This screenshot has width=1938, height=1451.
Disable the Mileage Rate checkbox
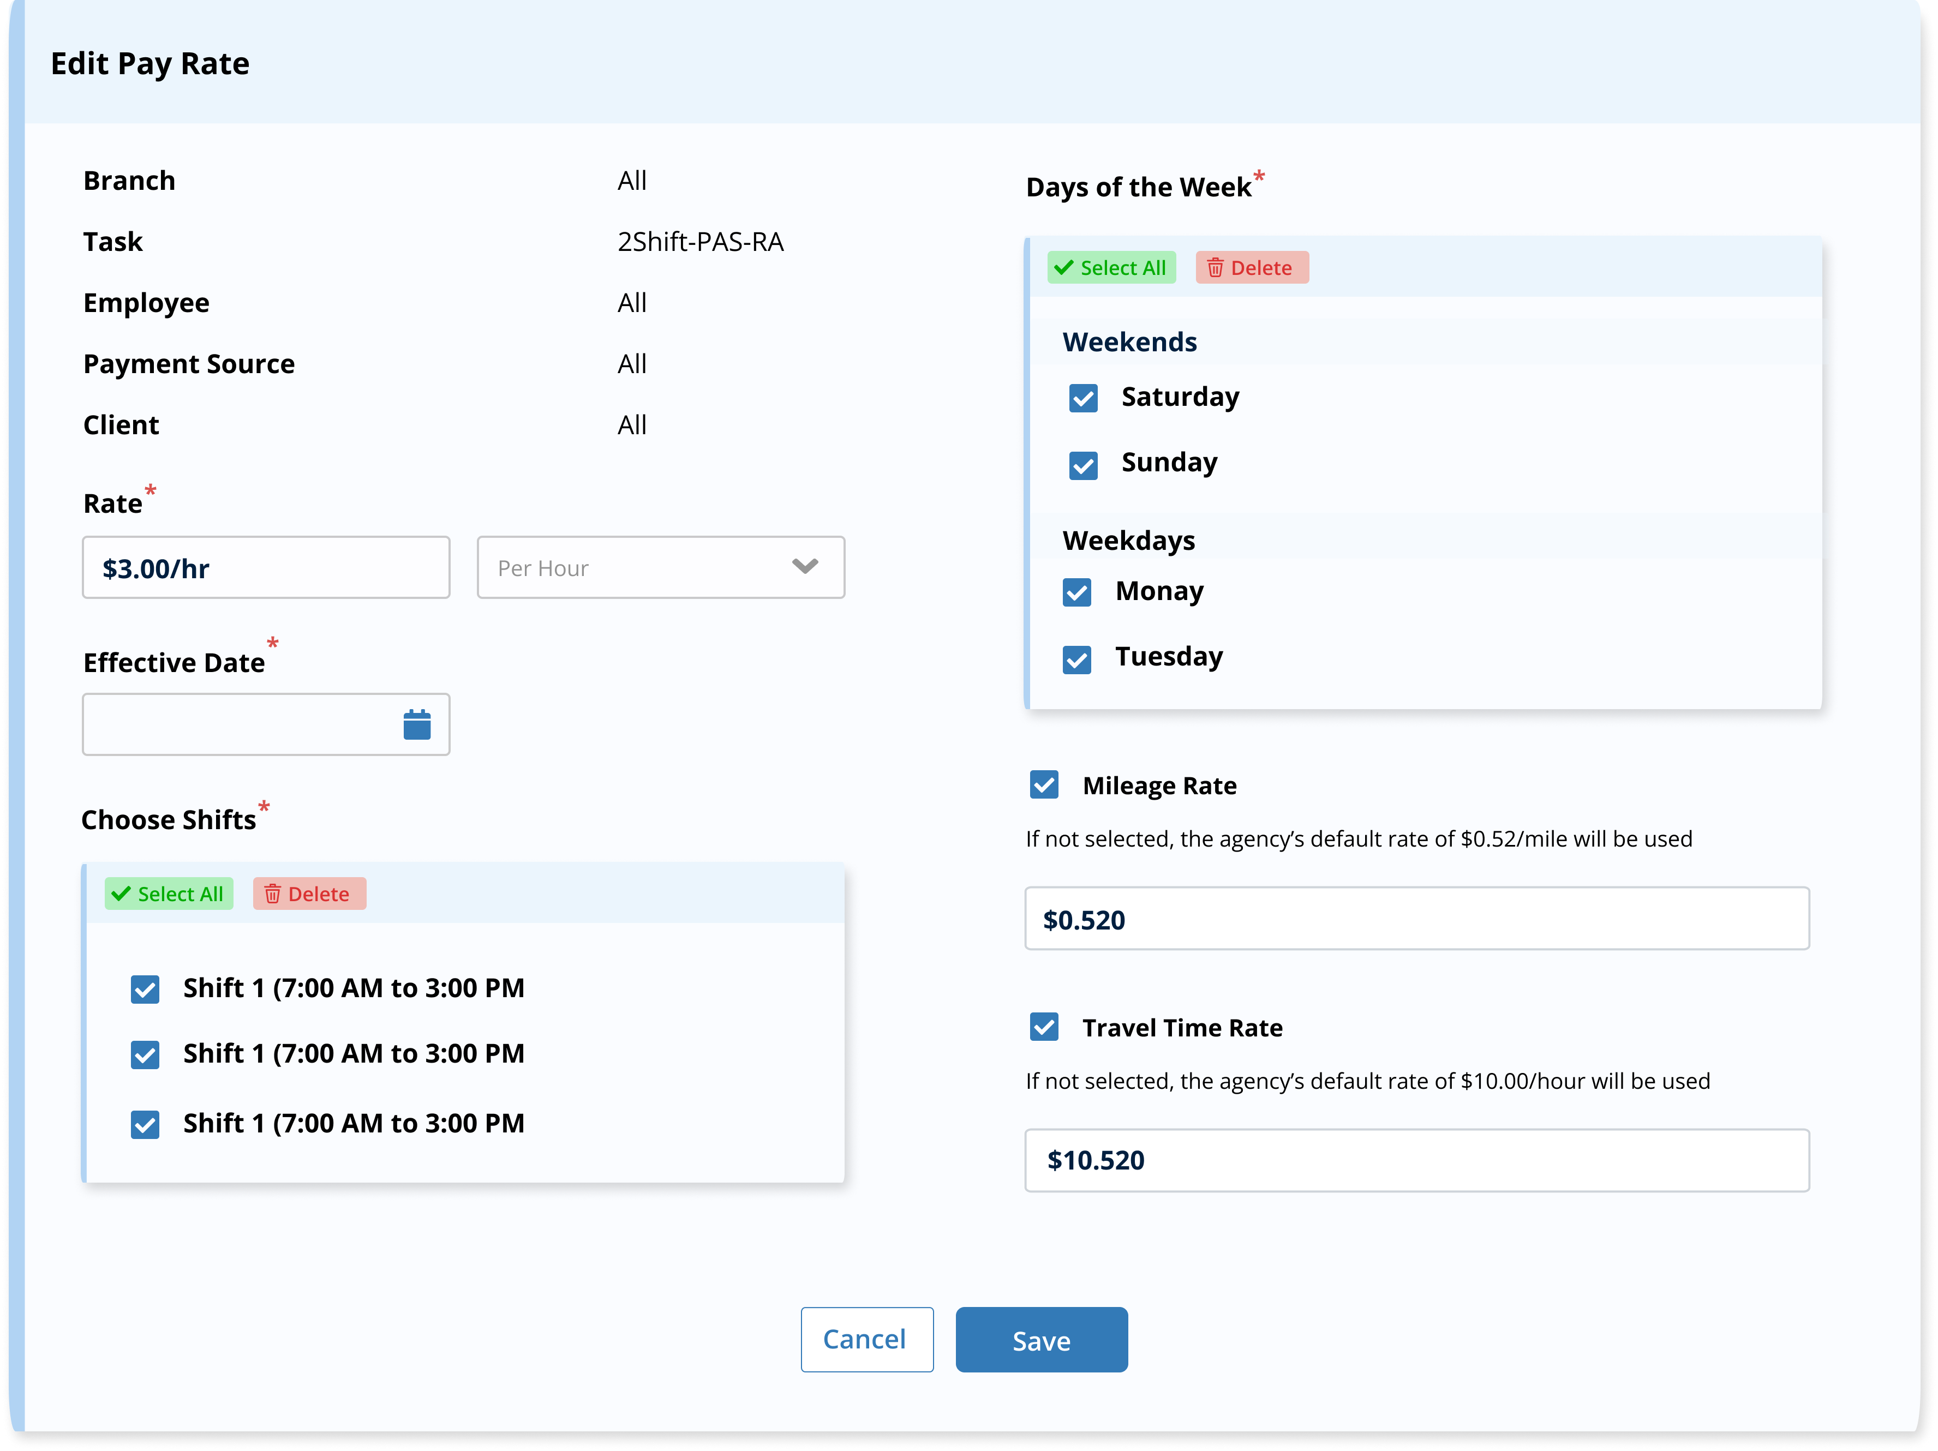point(1044,784)
